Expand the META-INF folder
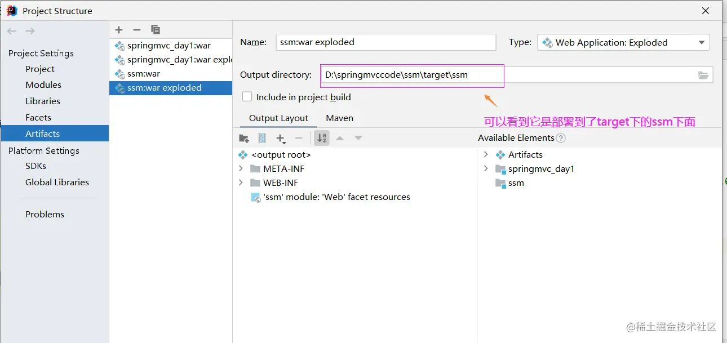This screenshot has width=727, height=343. 241,168
